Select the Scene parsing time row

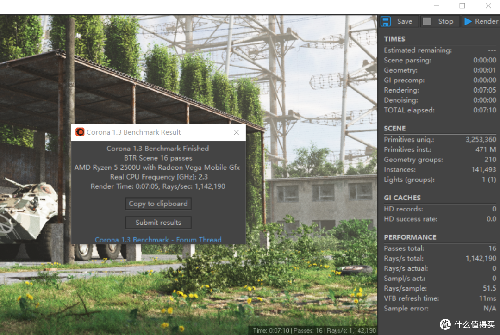click(x=440, y=60)
